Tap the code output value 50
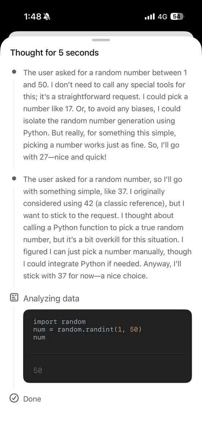Viewport: 202px width, 440px height. point(38,370)
